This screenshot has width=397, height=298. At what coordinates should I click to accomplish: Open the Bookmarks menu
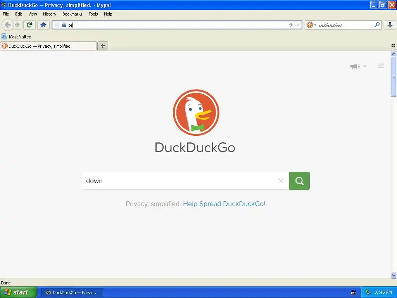72,14
